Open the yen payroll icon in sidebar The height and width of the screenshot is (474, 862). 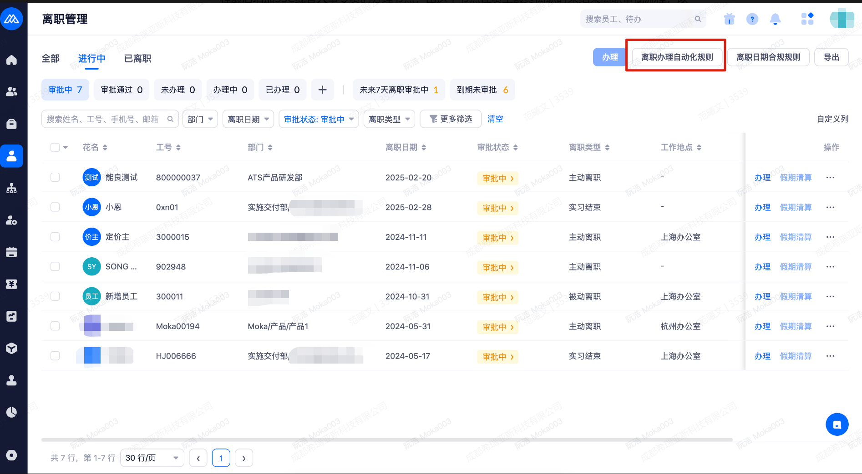tap(11, 284)
